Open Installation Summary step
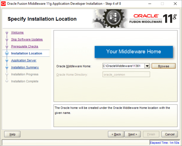The height and width of the screenshot is (146, 182). (25, 67)
